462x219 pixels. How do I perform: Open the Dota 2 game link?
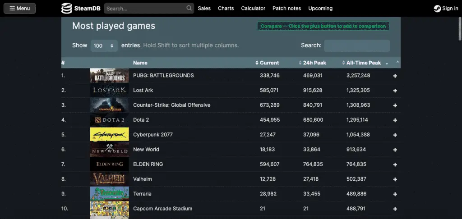pos(141,120)
